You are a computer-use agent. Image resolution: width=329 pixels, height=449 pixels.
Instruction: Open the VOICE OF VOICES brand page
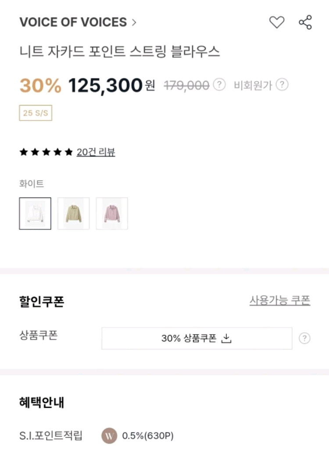73,22
